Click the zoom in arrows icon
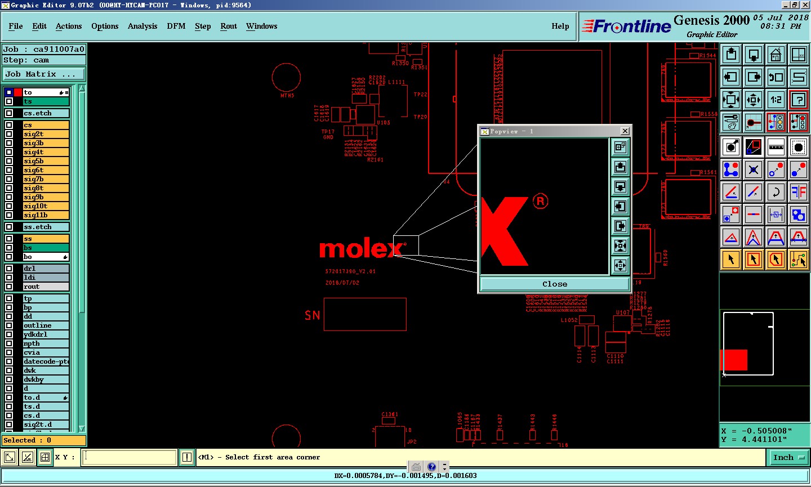This screenshot has width=811, height=487. pyautogui.click(x=731, y=100)
